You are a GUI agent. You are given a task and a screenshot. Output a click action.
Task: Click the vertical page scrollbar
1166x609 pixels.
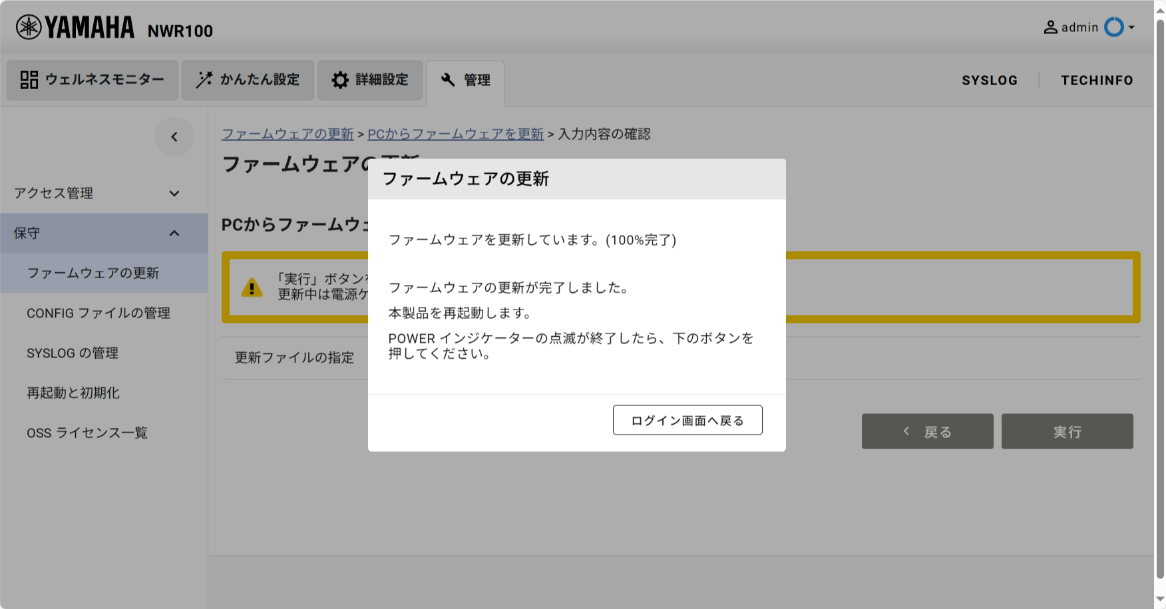click(1160, 300)
